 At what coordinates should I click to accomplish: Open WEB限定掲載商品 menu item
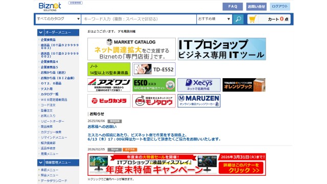coord(54,100)
